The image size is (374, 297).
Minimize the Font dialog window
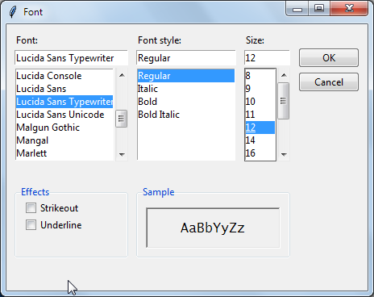pos(297,8)
